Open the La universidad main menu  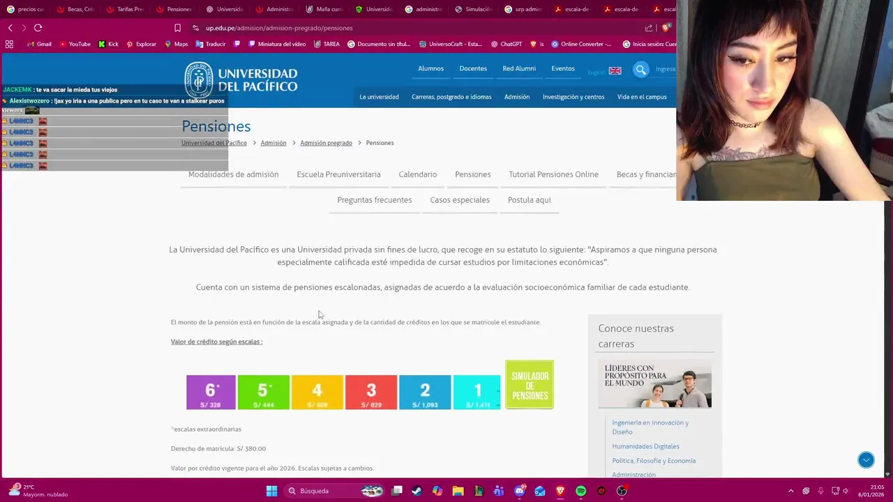click(379, 97)
